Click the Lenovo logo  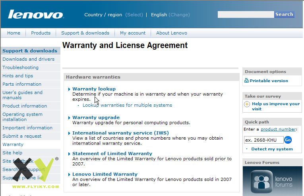(36, 15)
